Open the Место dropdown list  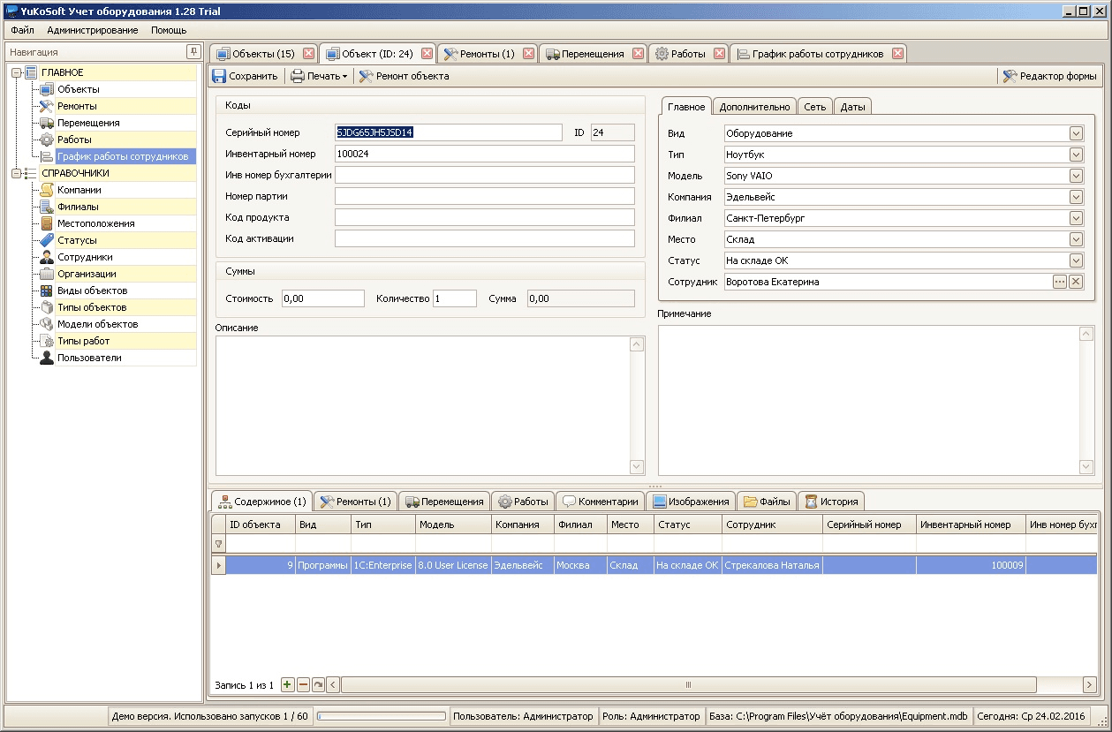[x=1076, y=239]
